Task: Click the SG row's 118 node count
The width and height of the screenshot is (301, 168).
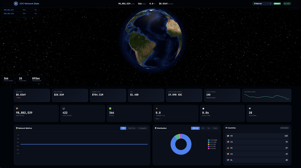Action: point(286,136)
